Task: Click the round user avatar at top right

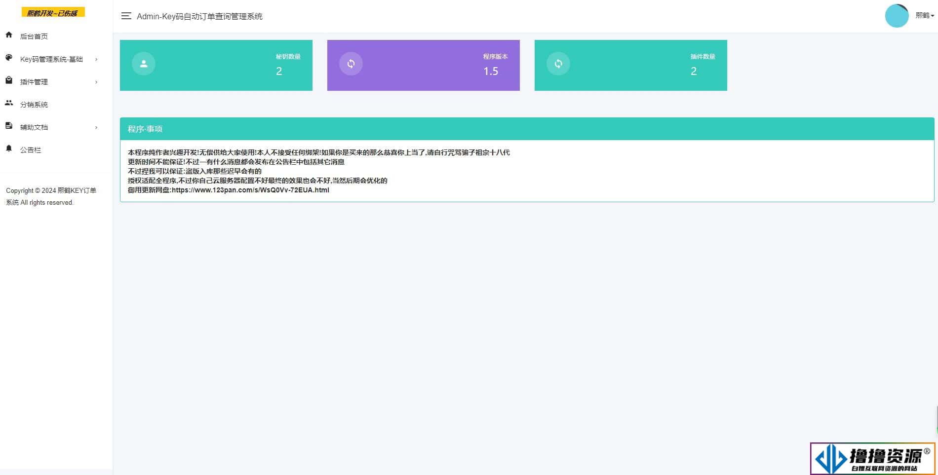Action: tap(897, 16)
